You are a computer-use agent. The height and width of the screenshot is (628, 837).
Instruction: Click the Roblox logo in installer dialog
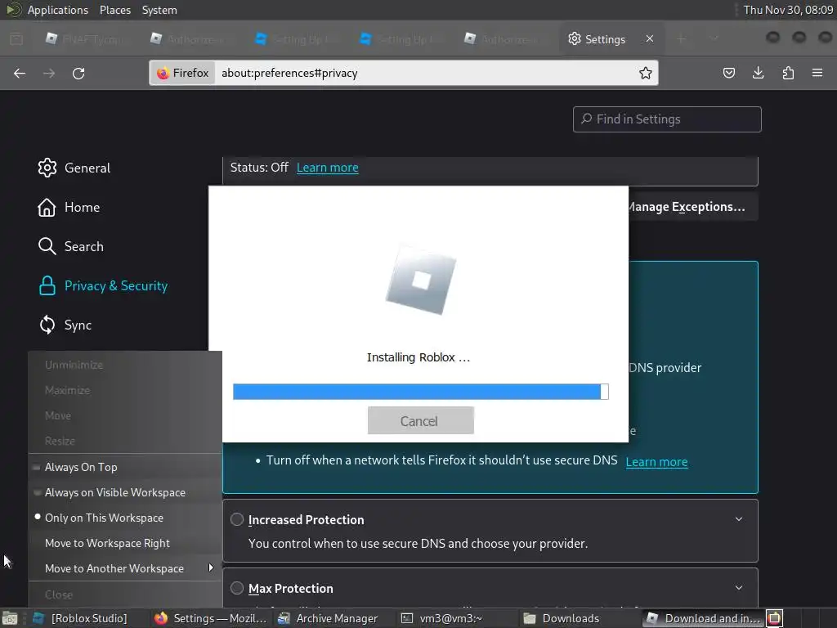click(421, 280)
